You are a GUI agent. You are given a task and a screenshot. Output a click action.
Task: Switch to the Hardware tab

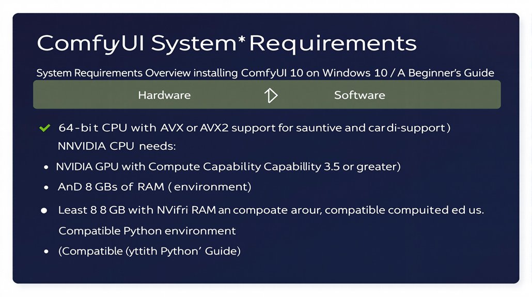[x=164, y=95]
